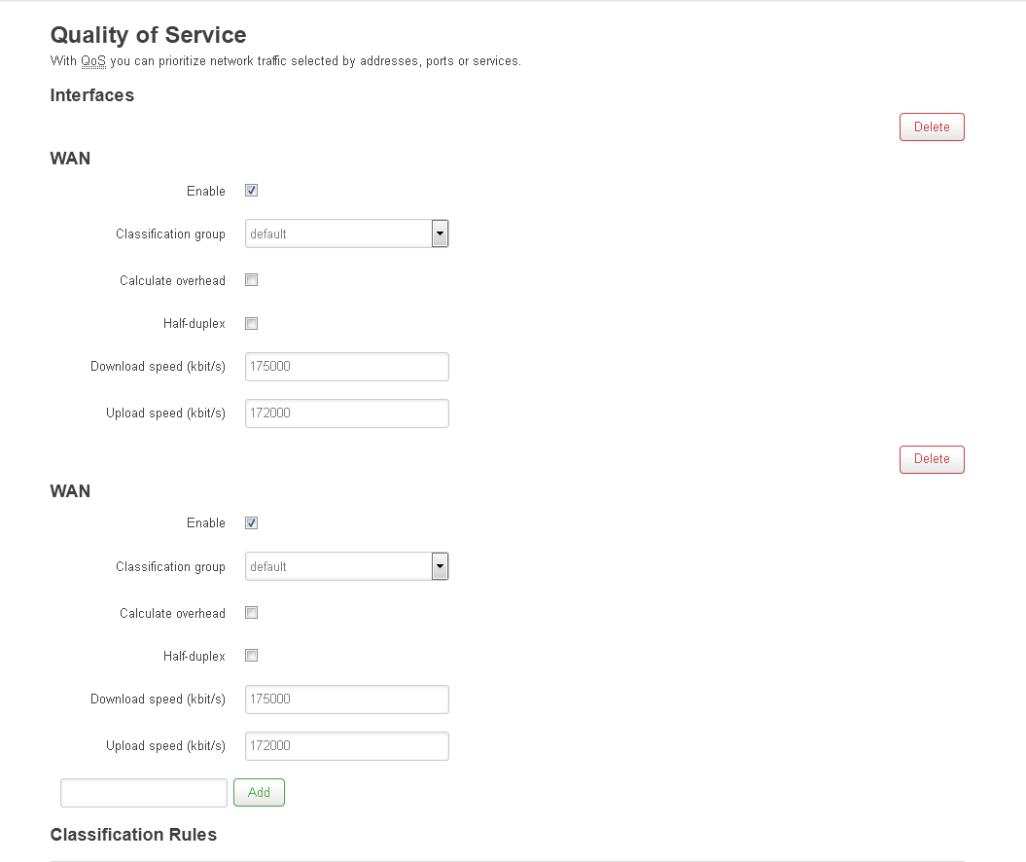Focus Upload speed field in first WAN

coord(347,413)
